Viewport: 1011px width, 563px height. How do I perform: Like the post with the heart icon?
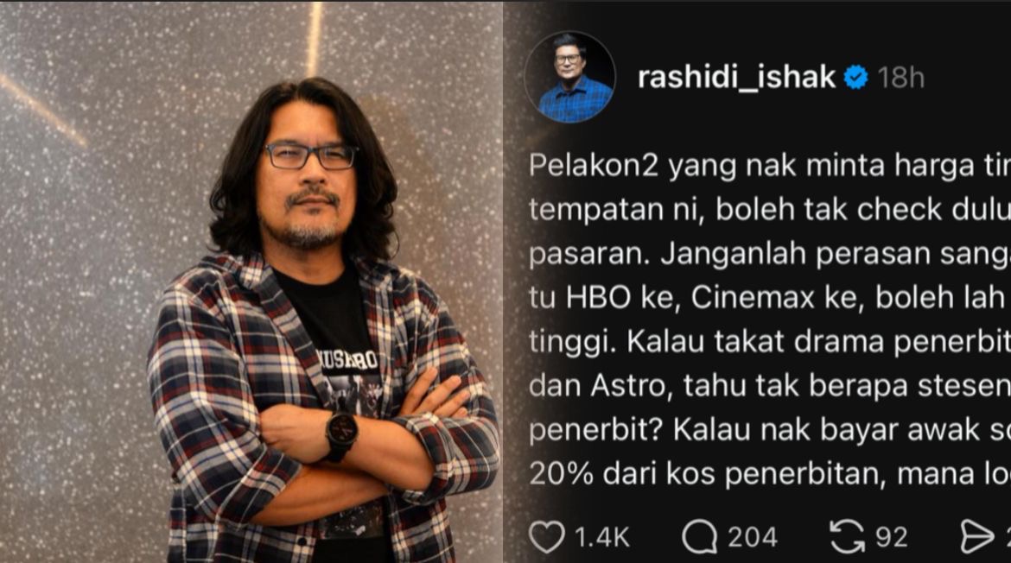click(x=546, y=536)
